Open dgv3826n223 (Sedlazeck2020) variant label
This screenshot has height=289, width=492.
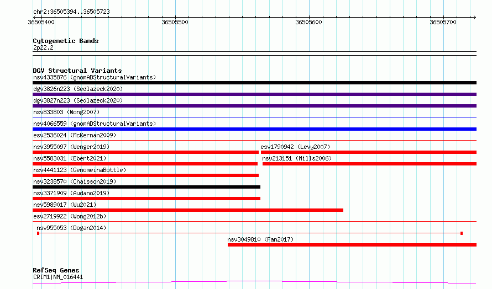point(78,89)
